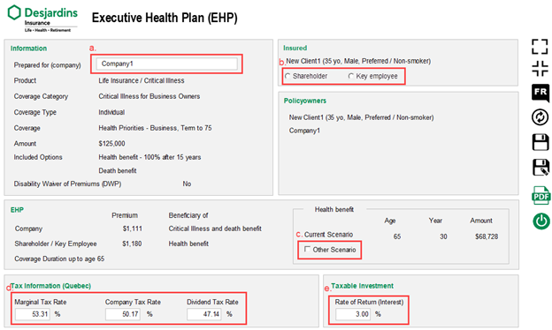
Task: Click the green power quit icon
Action: pos(541,221)
